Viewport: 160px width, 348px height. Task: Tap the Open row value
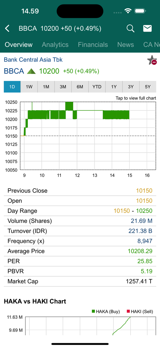pos(144,201)
